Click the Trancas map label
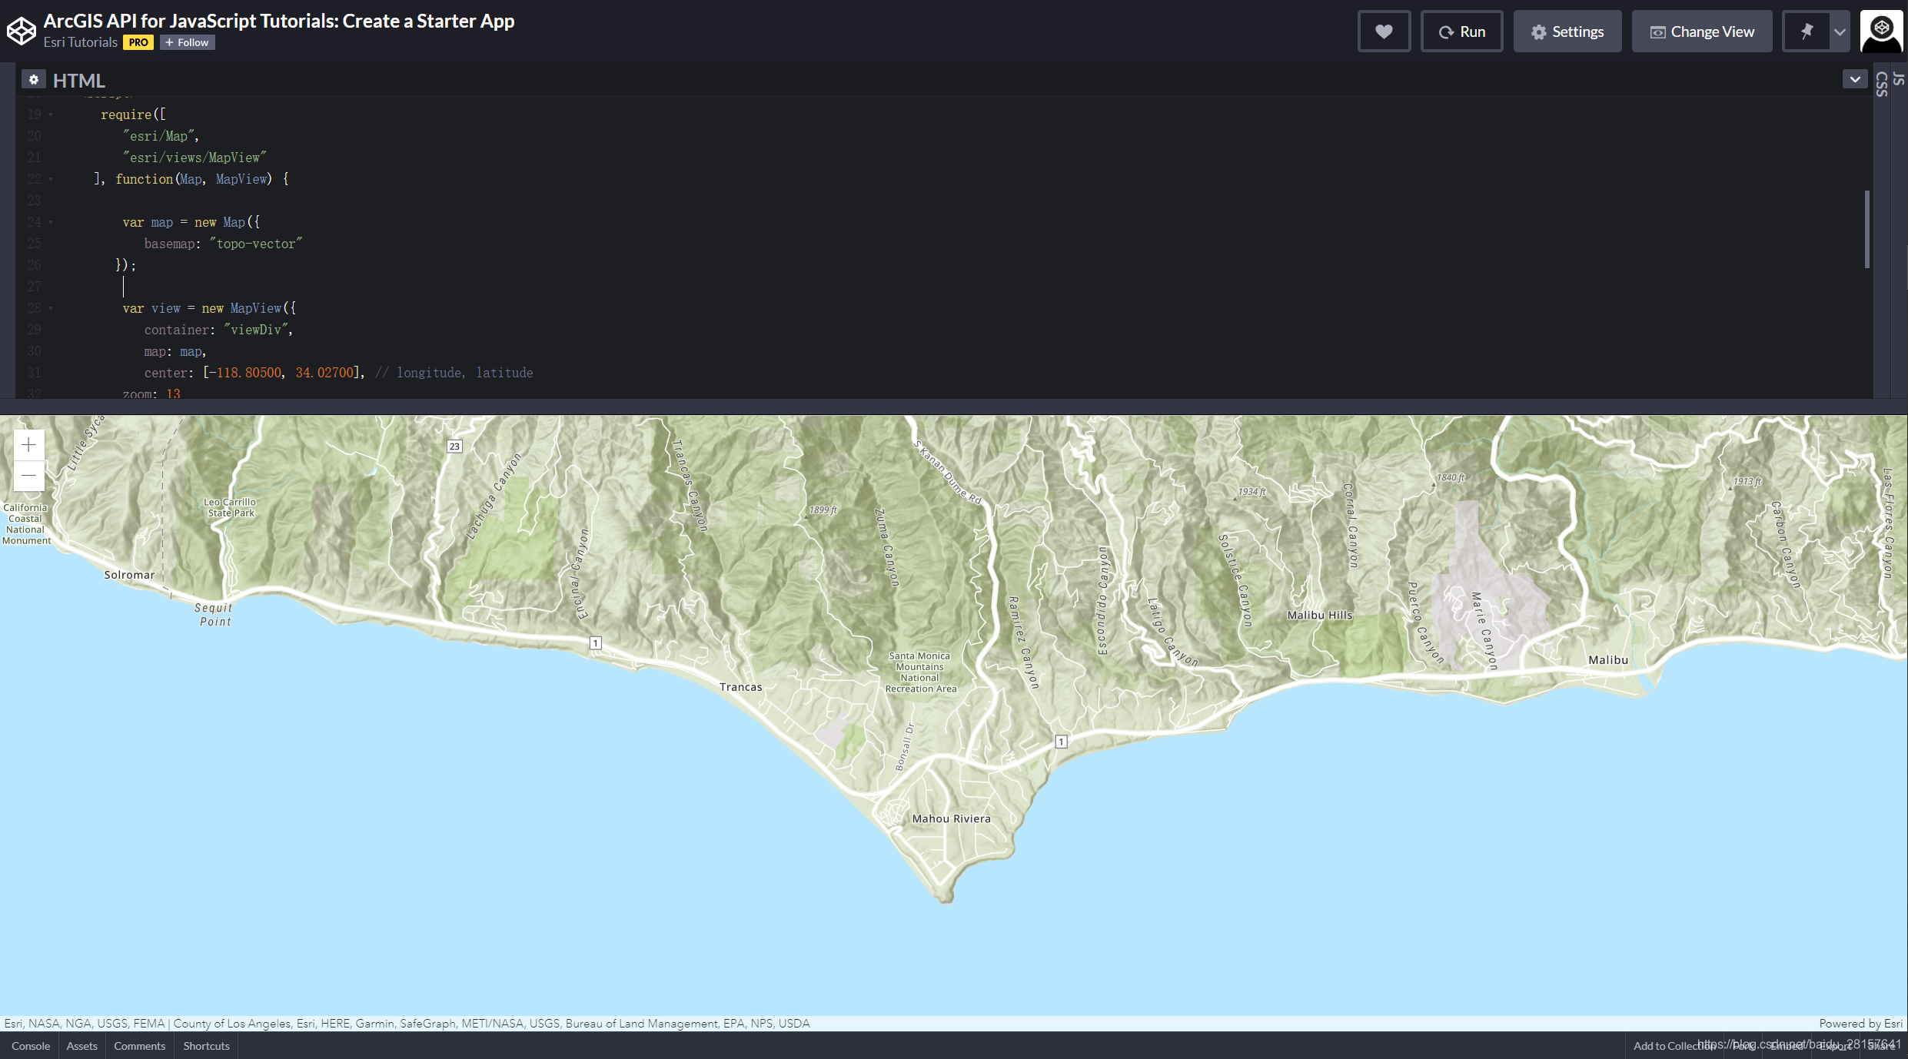 741,687
